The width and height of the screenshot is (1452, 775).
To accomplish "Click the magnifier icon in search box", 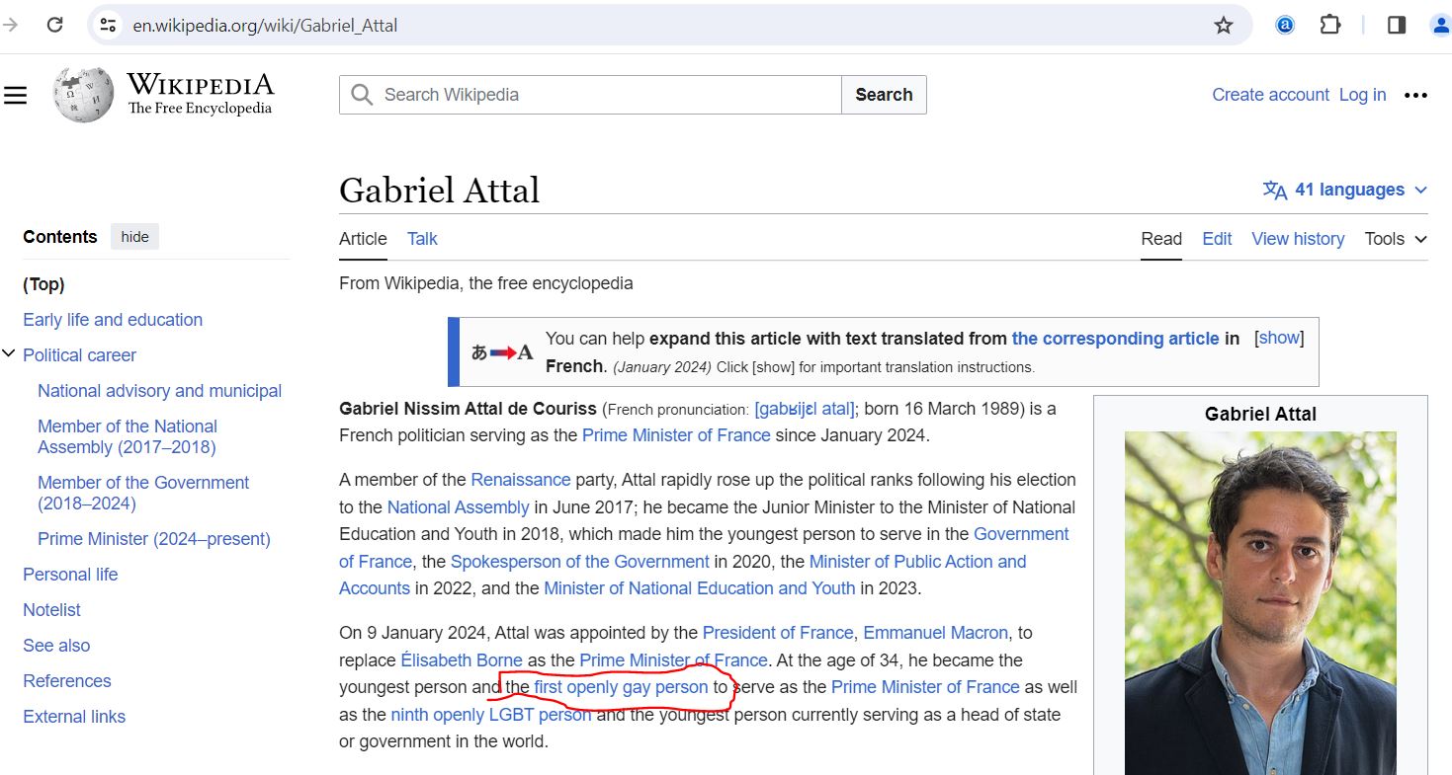I will 362,95.
